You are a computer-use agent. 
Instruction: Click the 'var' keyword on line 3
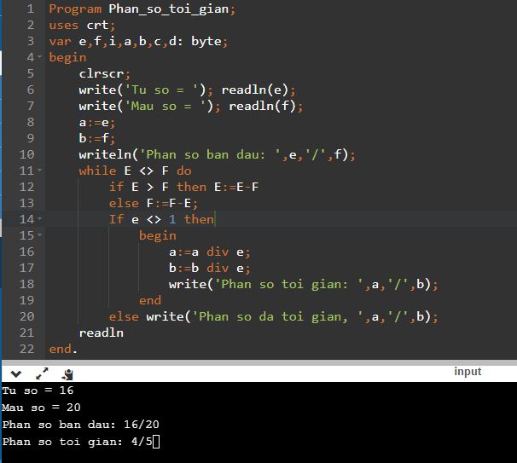coord(60,42)
